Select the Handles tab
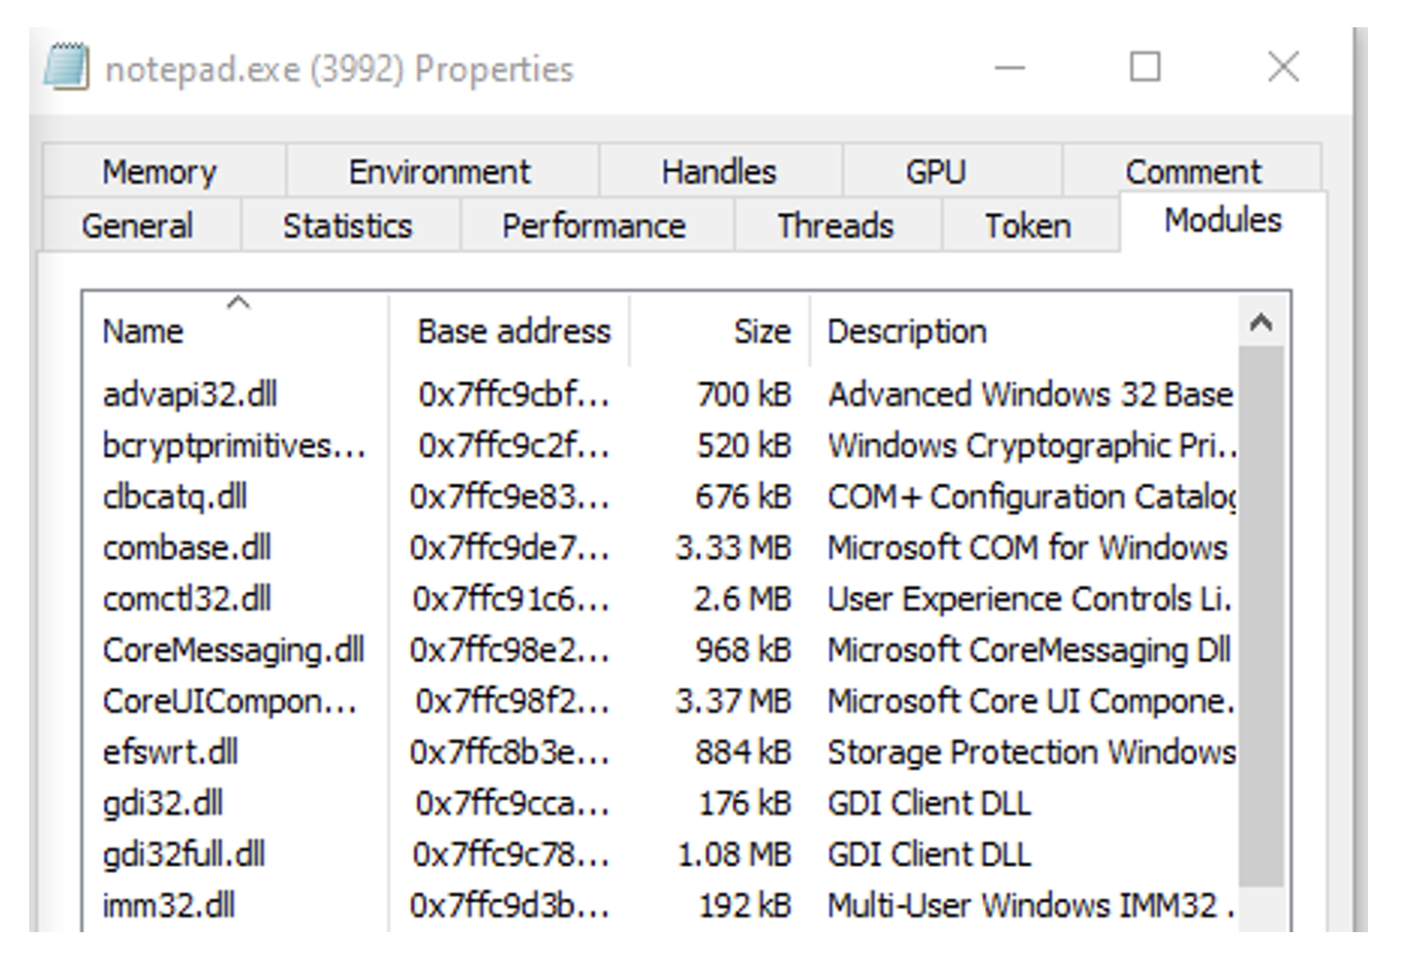Viewport: 1404px width, 972px height. click(x=719, y=172)
